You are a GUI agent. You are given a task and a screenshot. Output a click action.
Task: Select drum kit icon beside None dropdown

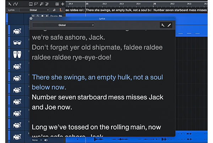coord(17,137)
